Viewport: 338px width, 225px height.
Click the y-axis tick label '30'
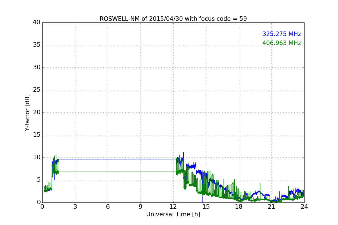pos(37,67)
